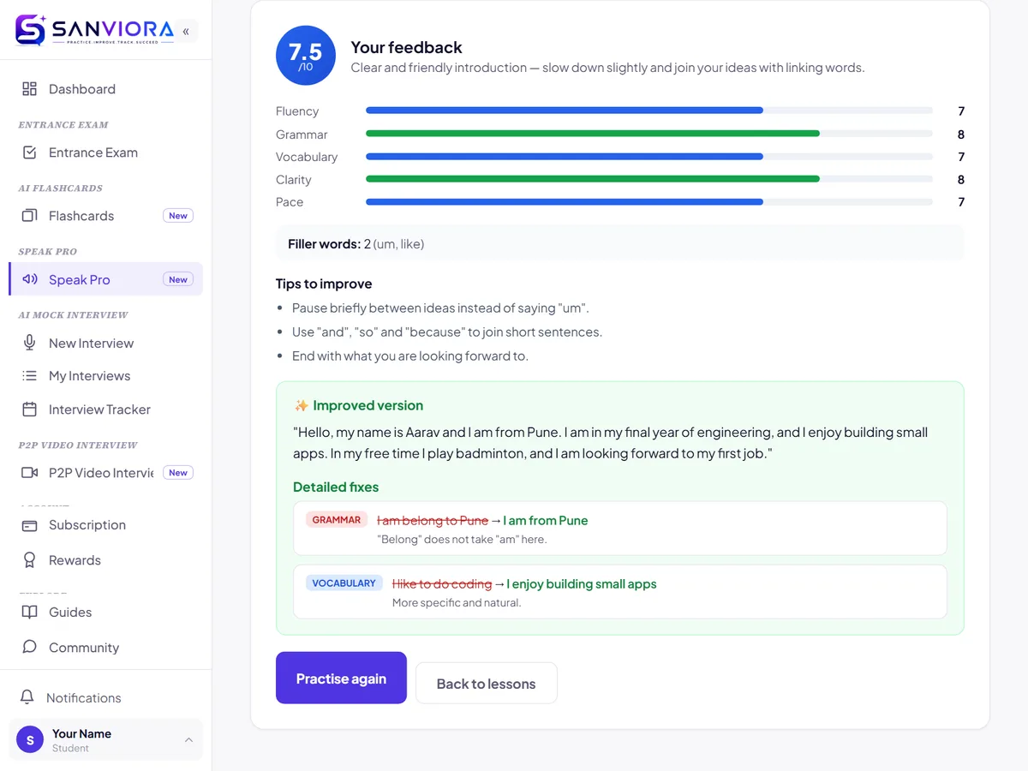Click the Fluency score bar

tap(649, 111)
